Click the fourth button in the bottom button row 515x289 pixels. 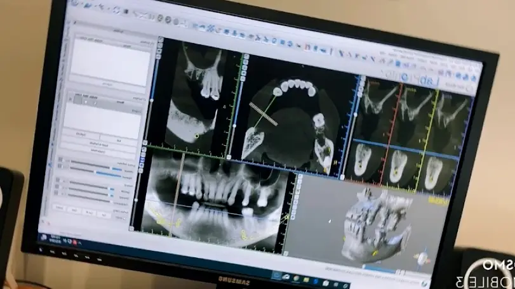[104, 215]
